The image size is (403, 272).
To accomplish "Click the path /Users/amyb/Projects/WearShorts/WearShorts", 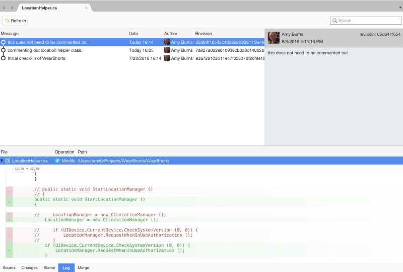I will pyautogui.click(x=123, y=161).
